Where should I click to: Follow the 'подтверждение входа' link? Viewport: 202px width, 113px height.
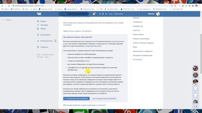point(117,41)
